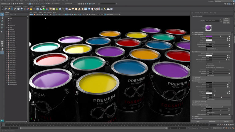Click the V-Ray cloud icon on the shelf
Screen dimensions: 235x132
(x=108, y=9)
